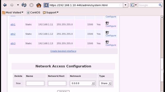Click the search magnifier icon
Image resolution: width=165 pixels, height=92 pixels.
160,5
